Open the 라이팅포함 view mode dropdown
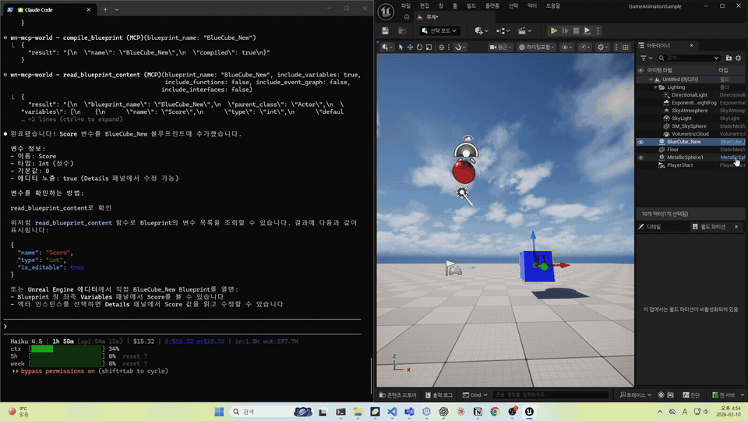 click(x=537, y=48)
